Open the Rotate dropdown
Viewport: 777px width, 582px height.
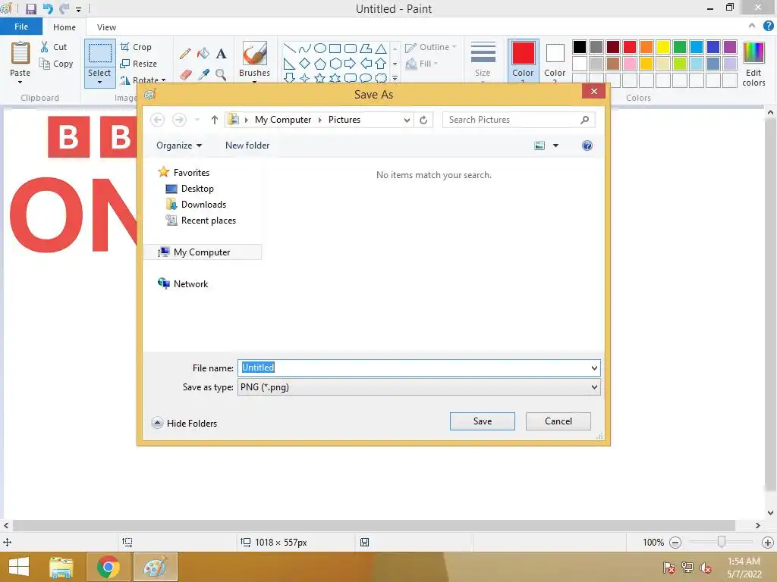pos(143,80)
